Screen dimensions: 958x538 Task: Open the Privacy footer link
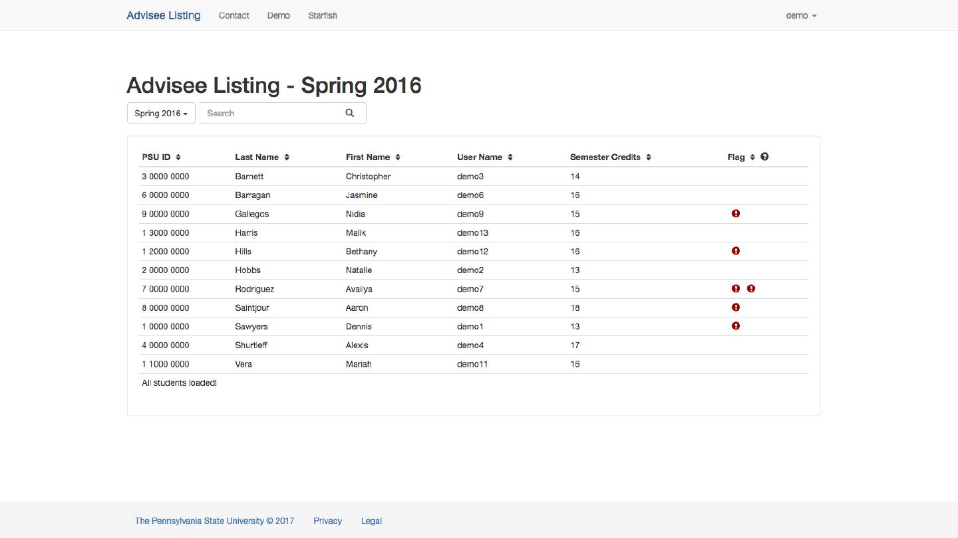pyautogui.click(x=327, y=521)
